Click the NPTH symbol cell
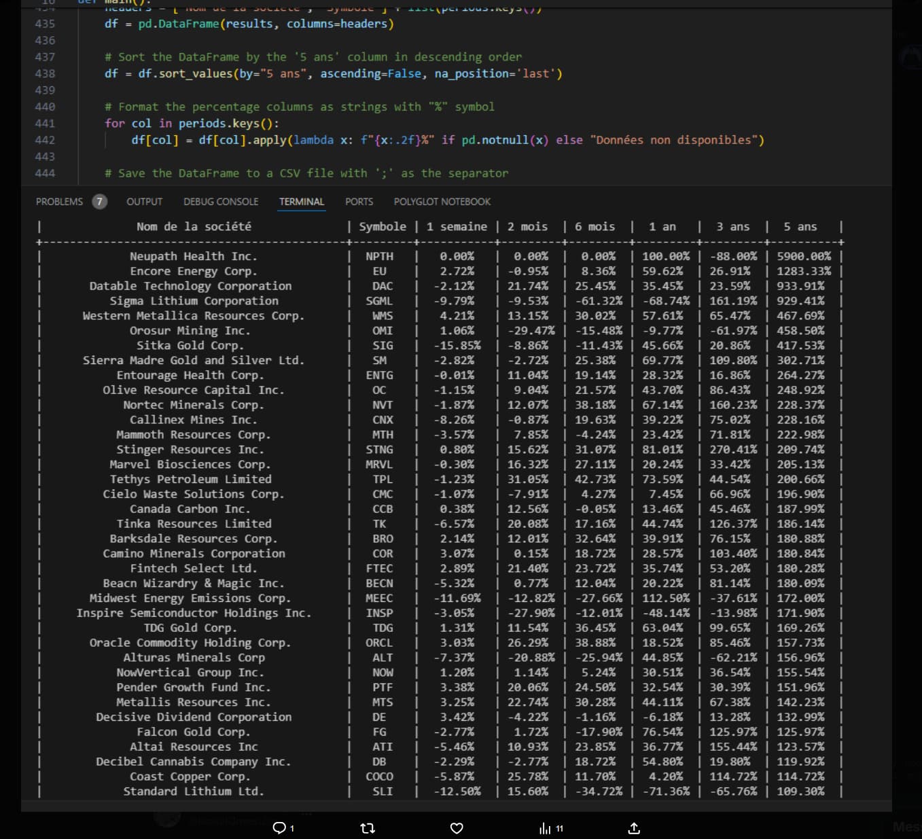 (x=379, y=256)
